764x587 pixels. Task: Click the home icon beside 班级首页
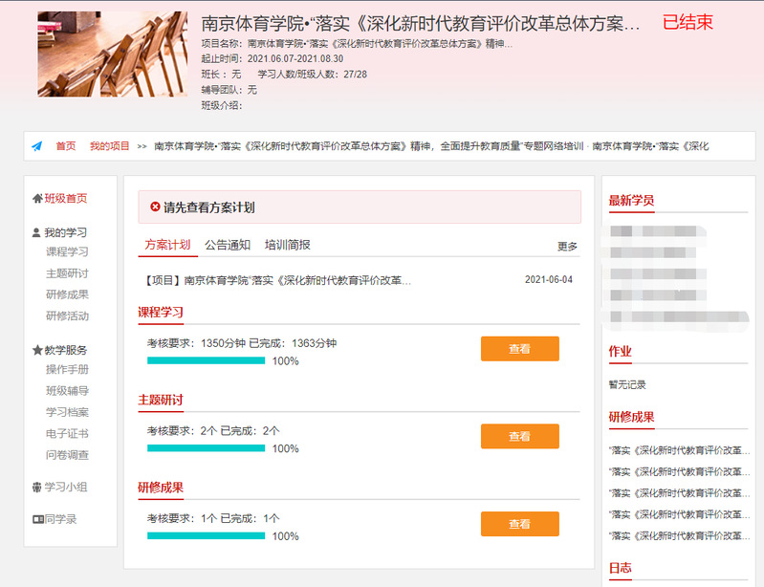coord(37,198)
